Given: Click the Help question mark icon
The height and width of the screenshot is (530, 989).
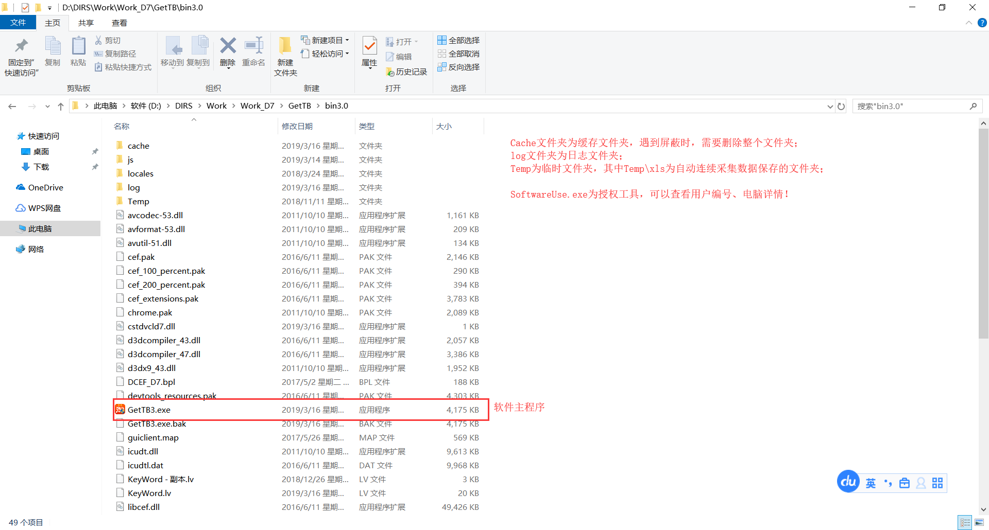Looking at the screenshot, I should (x=982, y=23).
